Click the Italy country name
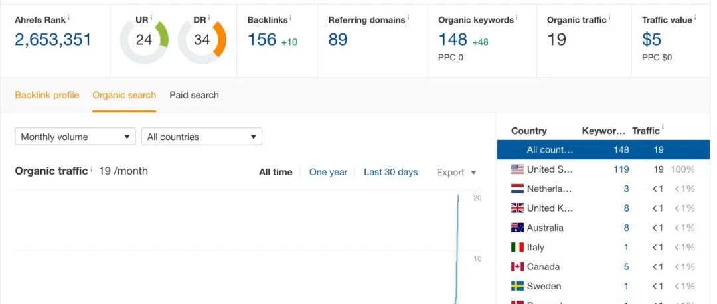This screenshot has height=304, width=717. [536, 248]
